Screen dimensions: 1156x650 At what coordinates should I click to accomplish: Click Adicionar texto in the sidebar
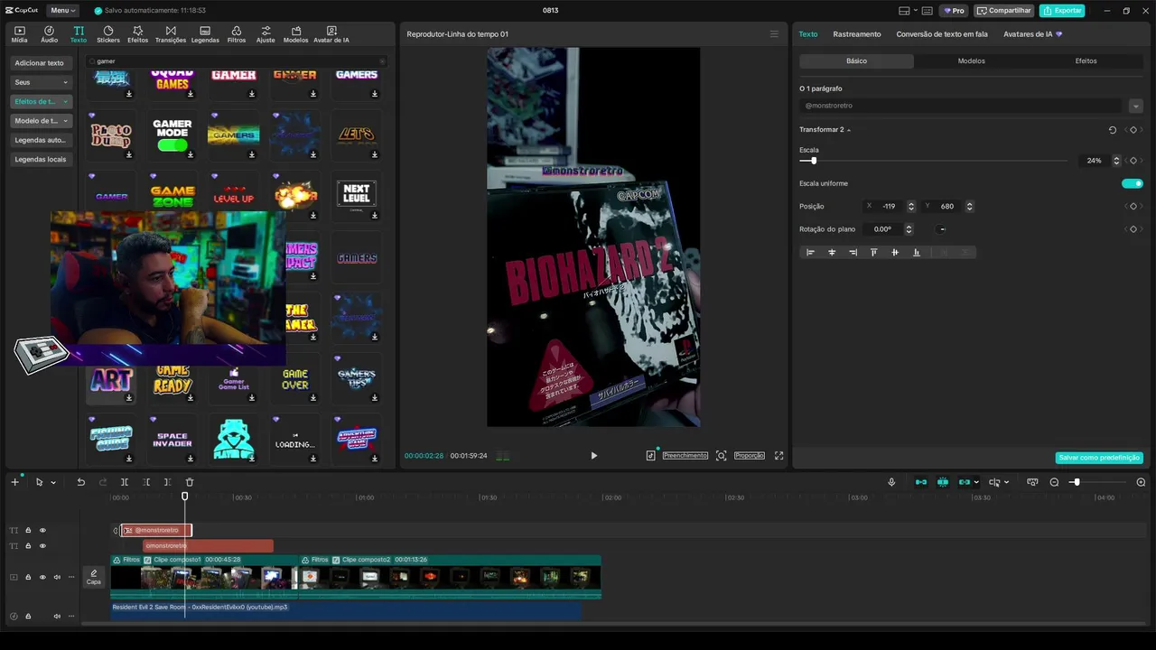pyautogui.click(x=41, y=63)
